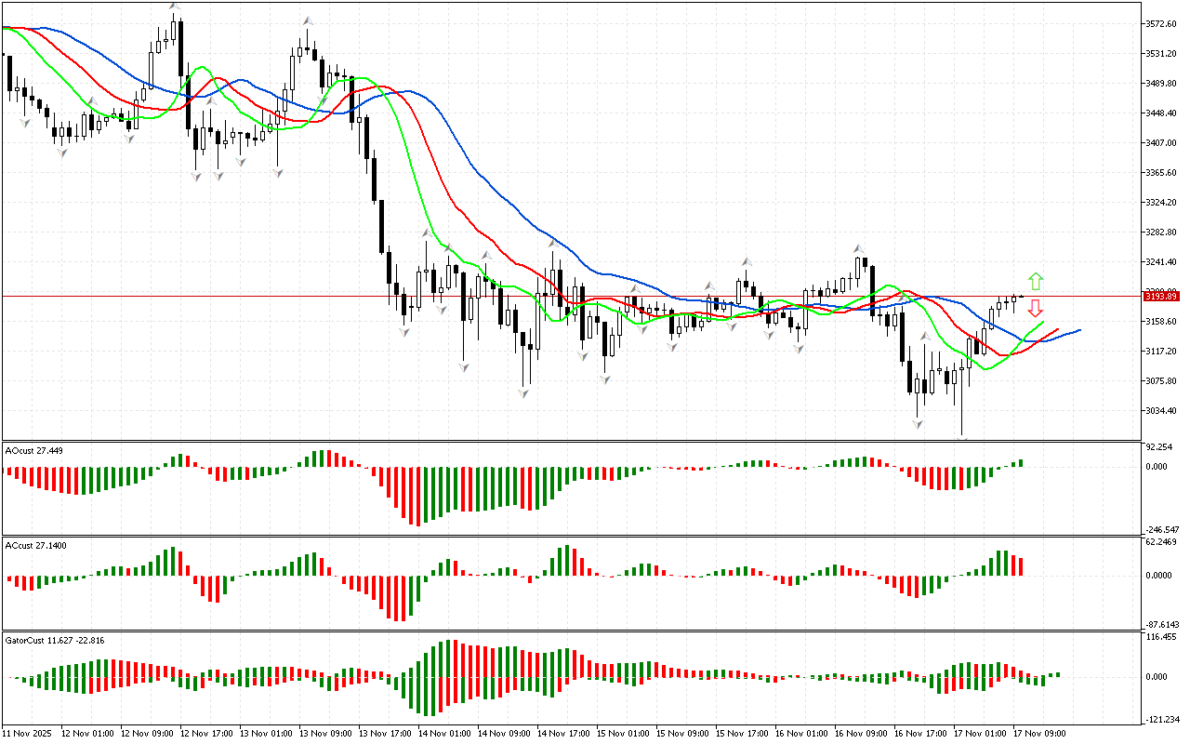Click the 15 Nov 09:00 time label
This screenshot has height=744, width=1190.
(681, 734)
